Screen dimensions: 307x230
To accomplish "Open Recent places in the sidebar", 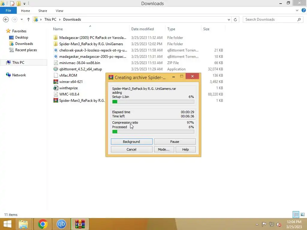I will 26,50.
